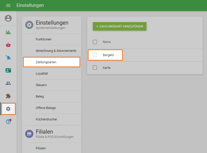Check the Karte payment type checkbox

[x=95, y=68]
